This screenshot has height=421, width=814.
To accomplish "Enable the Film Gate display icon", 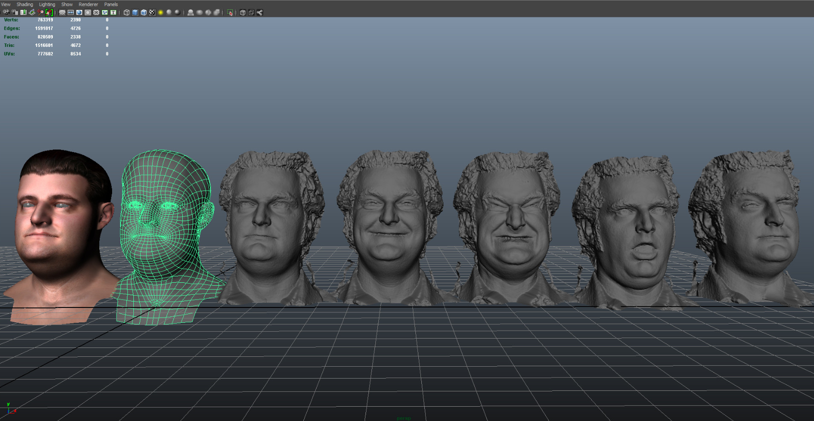I will click(x=71, y=12).
